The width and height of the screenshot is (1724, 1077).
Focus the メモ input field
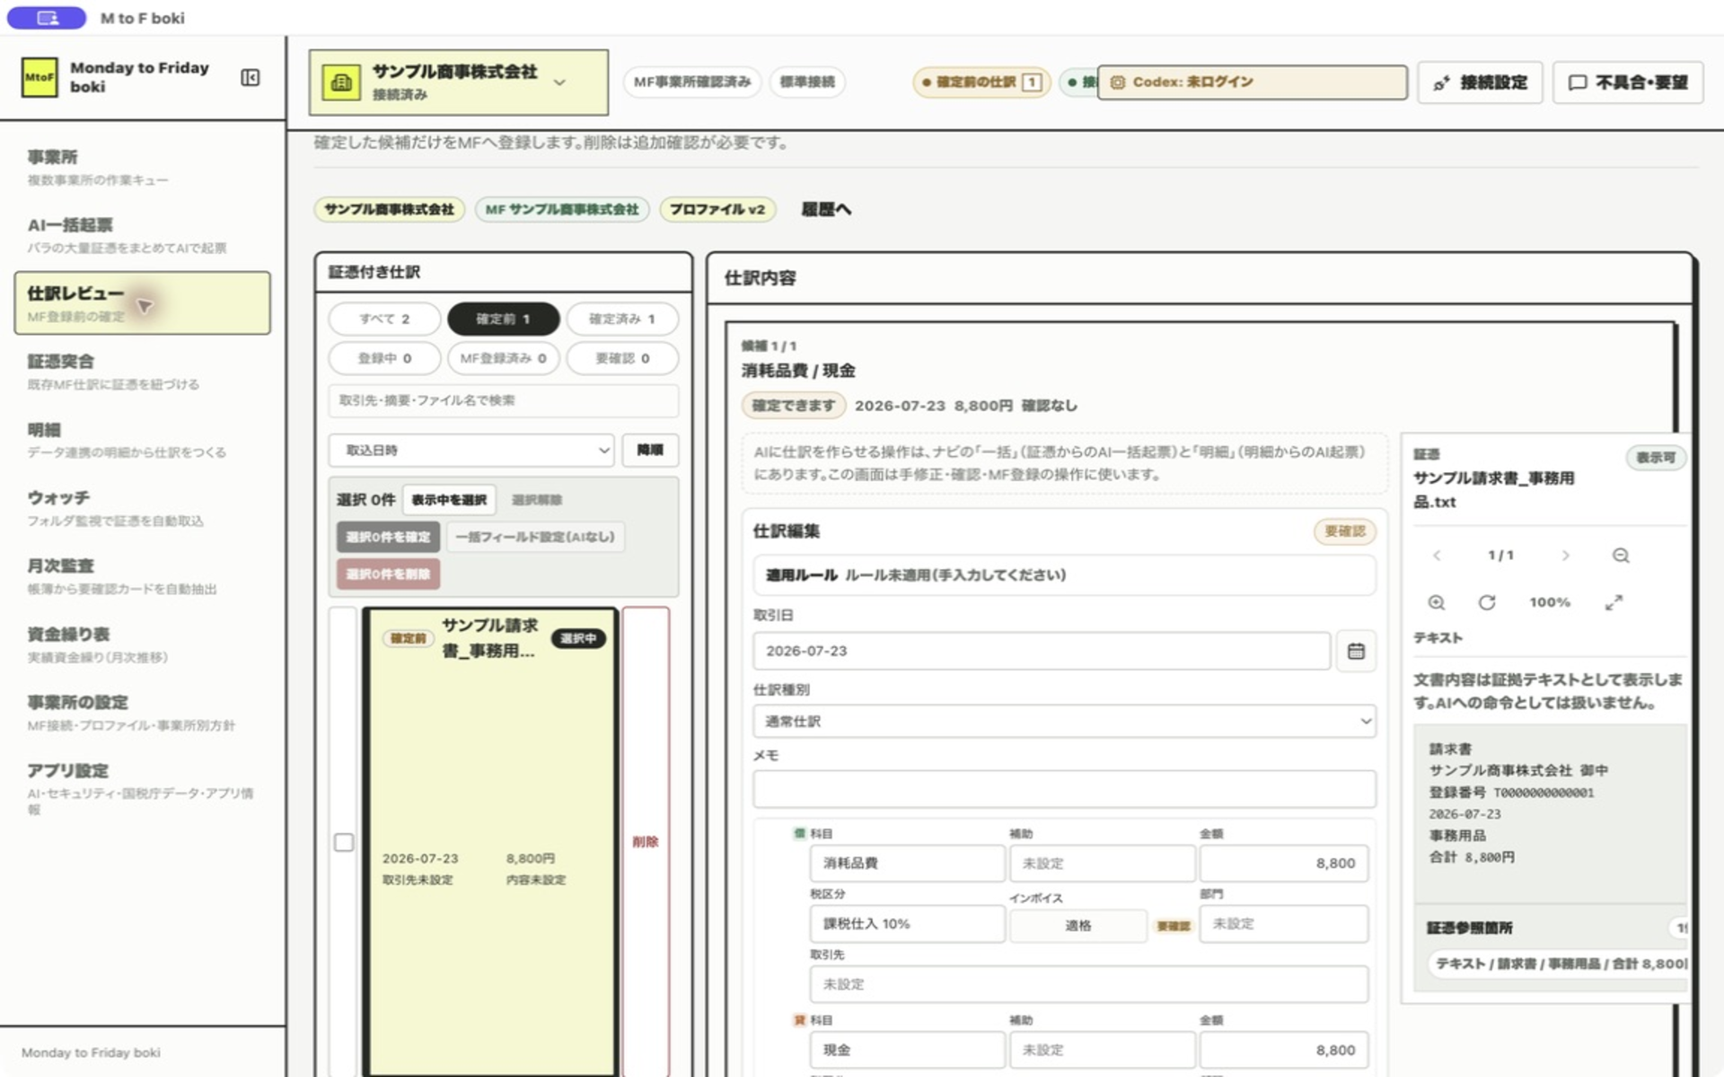coord(1064,789)
